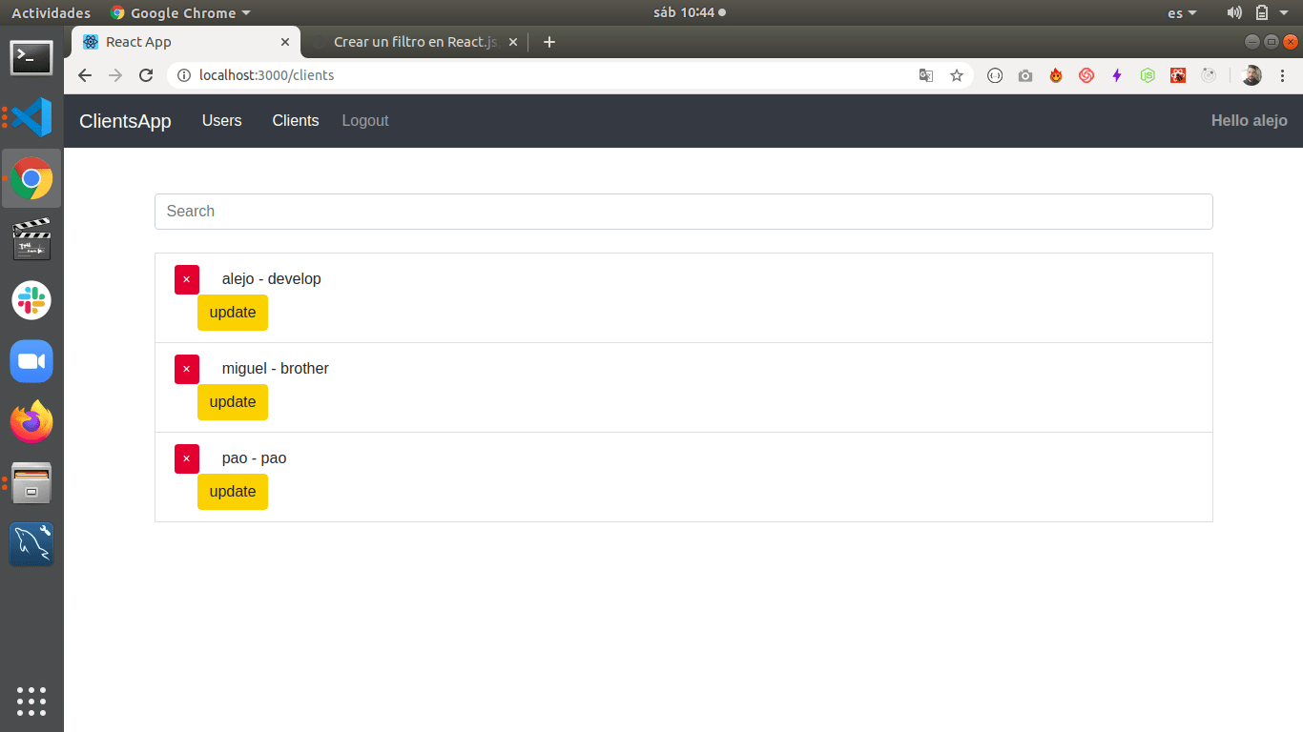This screenshot has height=732, width=1303.
Task: Launch MySQL Workbench from dock
Action: (31, 544)
